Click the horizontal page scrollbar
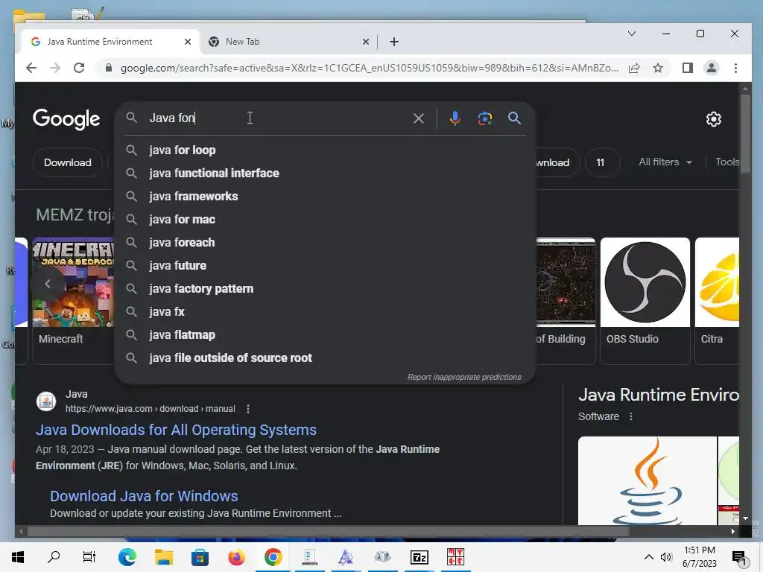The height and width of the screenshot is (572, 763). tap(329, 532)
